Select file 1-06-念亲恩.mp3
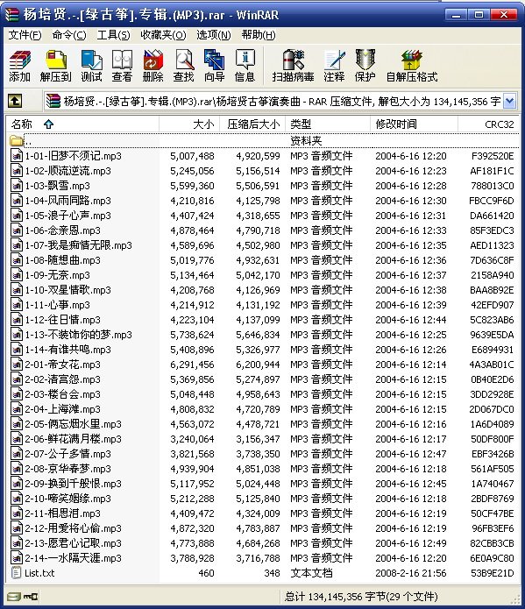The width and height of the screenshot is (525, 609). (x=62, y=230)
